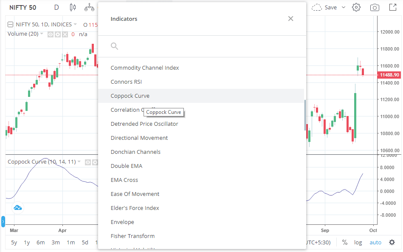This screenshot has width=403, height=252.
Task: Add the EMA Cross indicator
Action: pyautogui.click(x=201, y=180)
